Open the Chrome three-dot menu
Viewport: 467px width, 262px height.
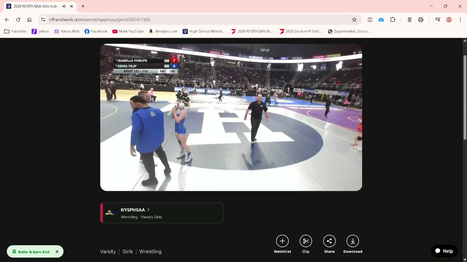(460, 20)
